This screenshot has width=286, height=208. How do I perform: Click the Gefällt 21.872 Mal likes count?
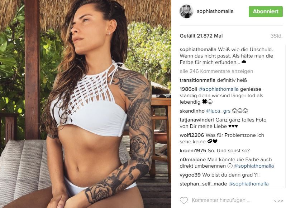pyautogui.click(x=201, y=36)
